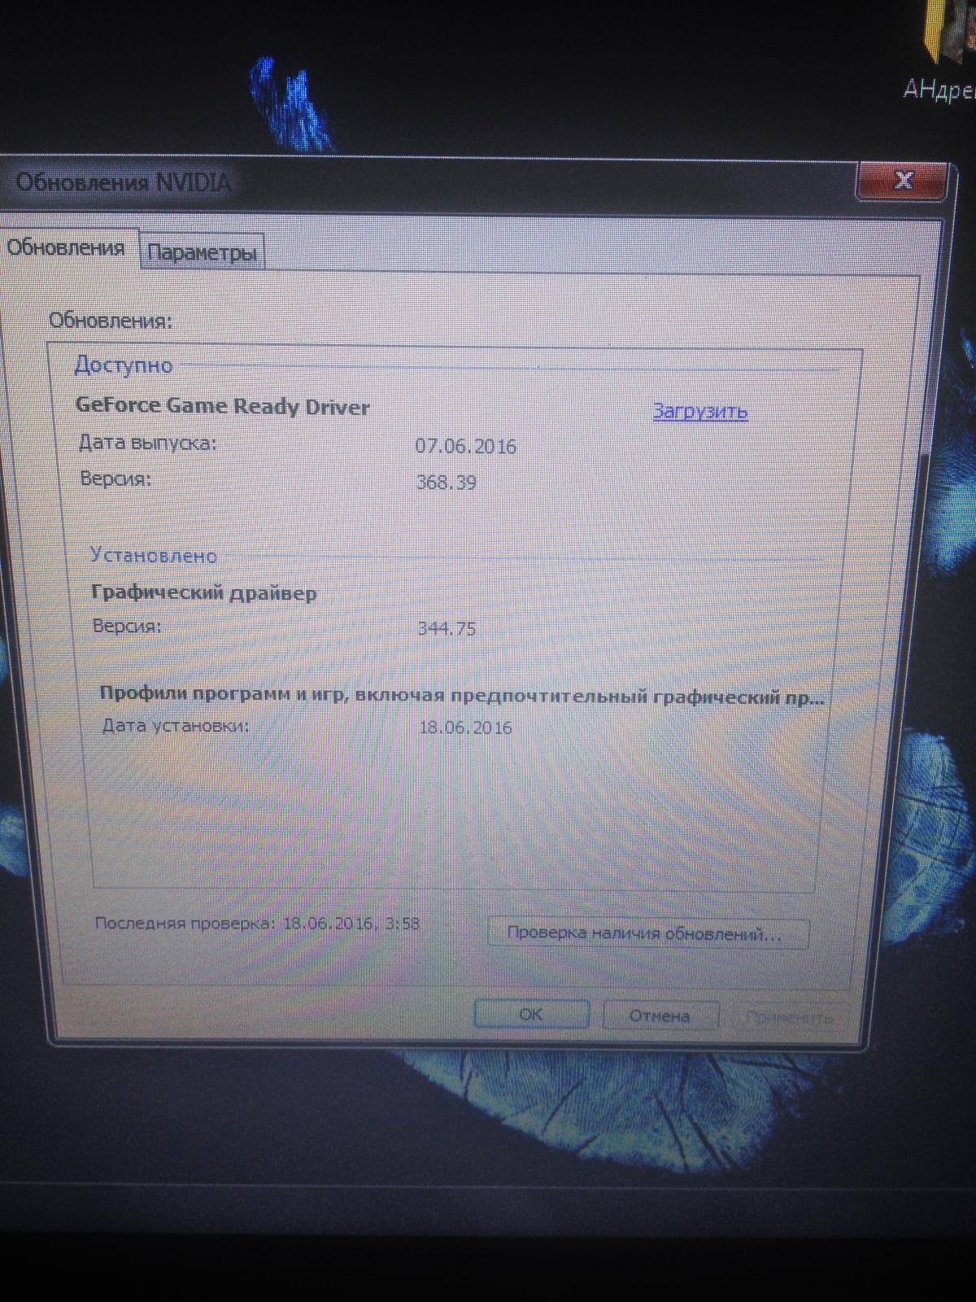976x1302 pixels.
Task: Click the Дата установки label
Action: tap(176, 725)
